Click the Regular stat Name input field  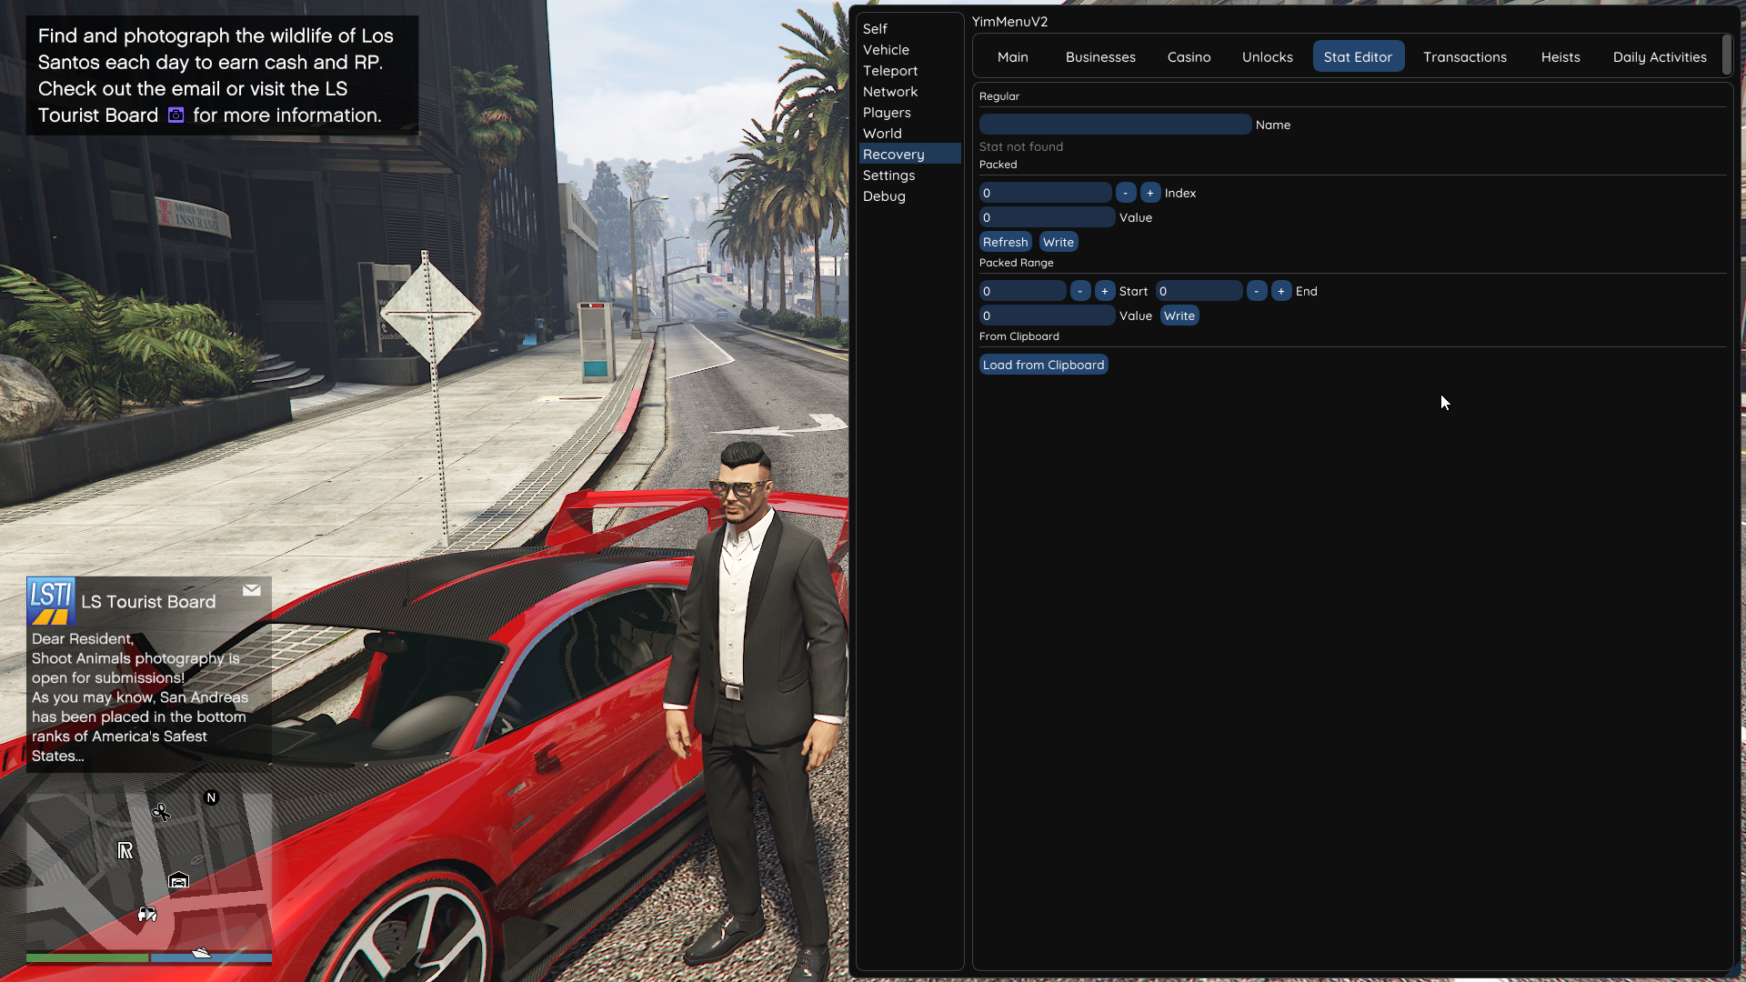(x=1114, y=125)
